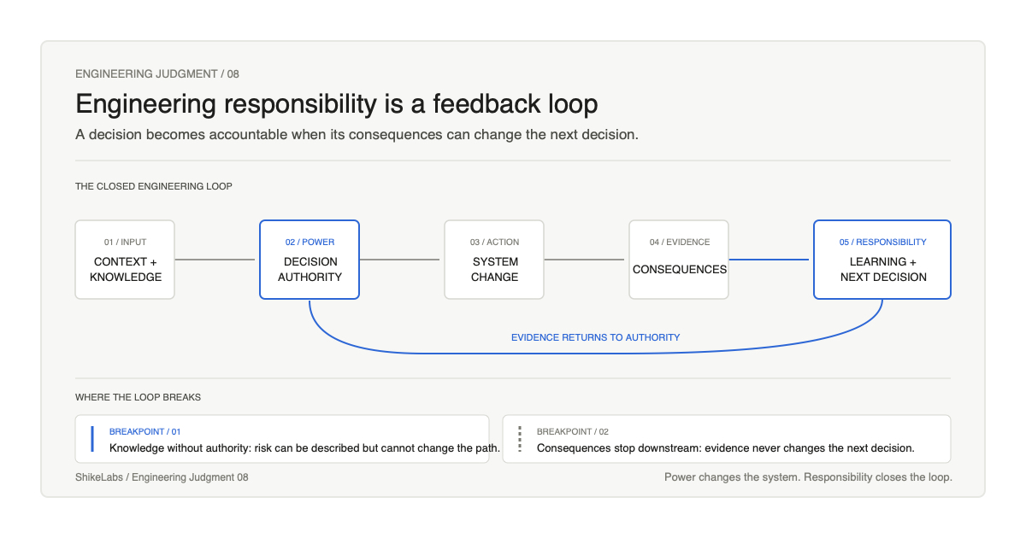This screenshot has height=538, width=1026.
Task: Click 'The closed engineering loop' section label
Action: pyautogui.click(x=154, y=186)
